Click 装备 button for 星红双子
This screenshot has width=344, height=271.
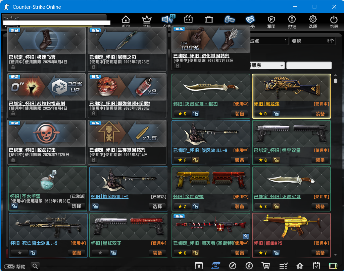point(157,253)
